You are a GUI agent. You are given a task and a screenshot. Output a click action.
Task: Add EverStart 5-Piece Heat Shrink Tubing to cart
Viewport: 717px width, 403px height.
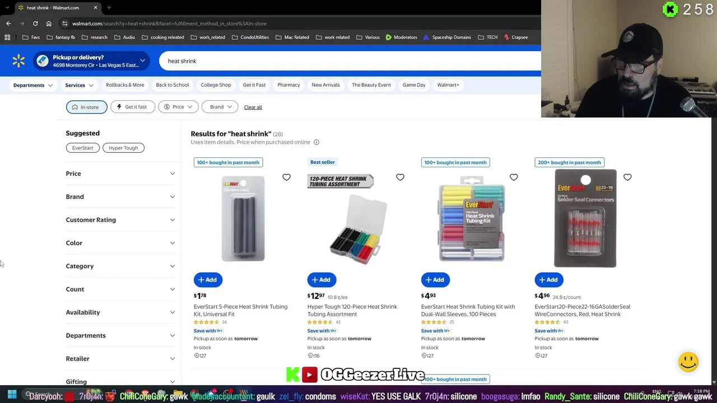208,280
